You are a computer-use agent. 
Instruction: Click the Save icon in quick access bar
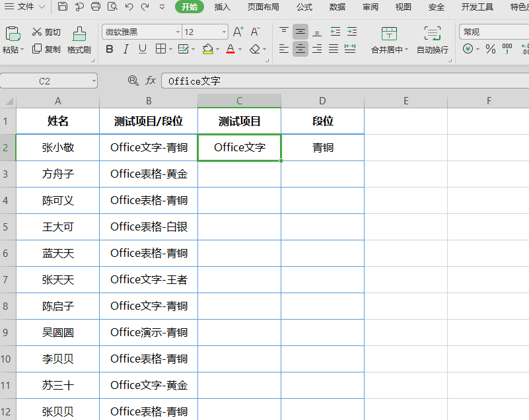pos(63,7)
